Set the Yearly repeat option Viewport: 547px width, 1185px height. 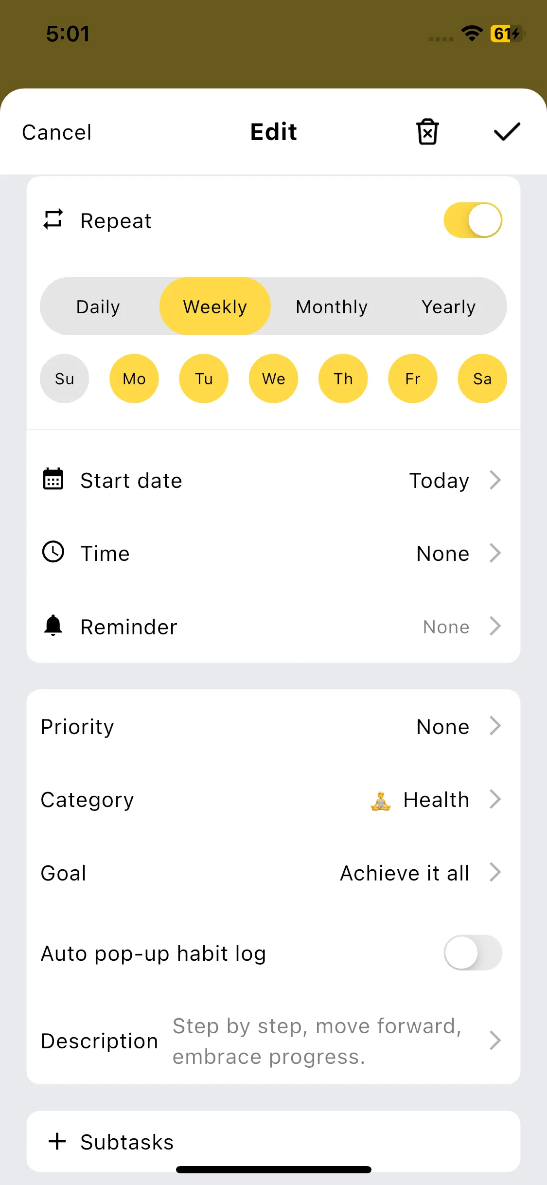[x=448, y=306]
